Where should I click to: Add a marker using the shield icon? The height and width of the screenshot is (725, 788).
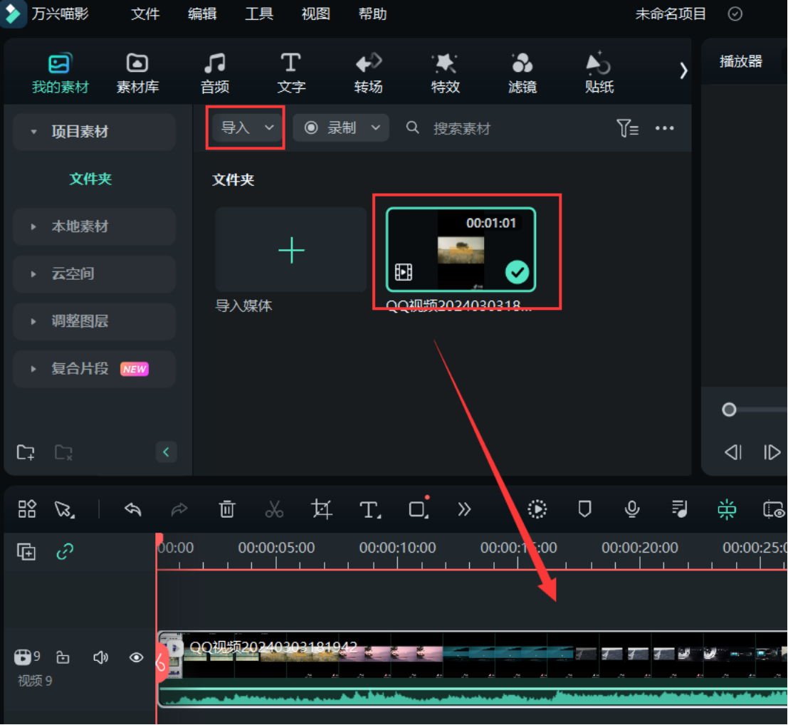[x=584, y=509]
